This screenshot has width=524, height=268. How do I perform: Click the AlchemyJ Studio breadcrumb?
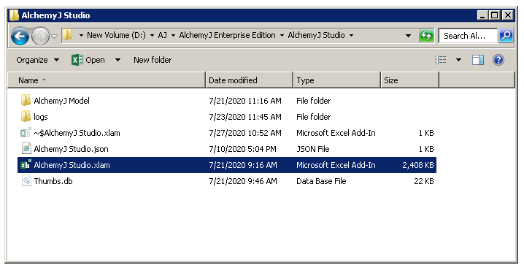[316, 35]
